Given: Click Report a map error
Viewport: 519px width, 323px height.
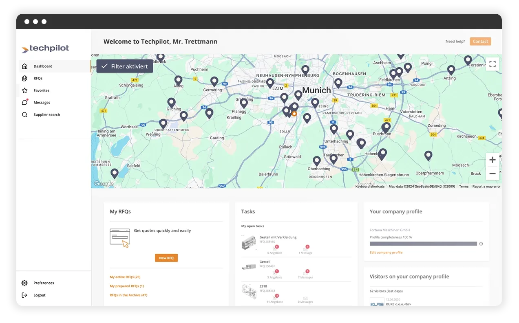Looking at the screenshot, I should [486, 187].
